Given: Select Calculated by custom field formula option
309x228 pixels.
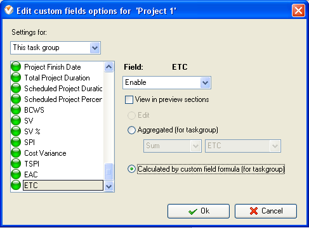Looking at the screenshot, I should tap(131, 169).
